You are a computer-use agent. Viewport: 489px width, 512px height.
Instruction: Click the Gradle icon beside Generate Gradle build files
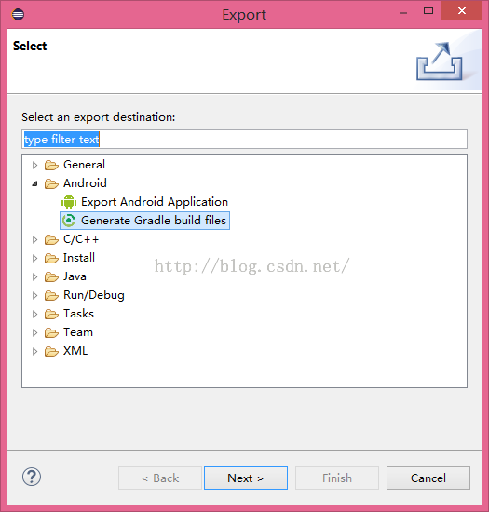69,221
